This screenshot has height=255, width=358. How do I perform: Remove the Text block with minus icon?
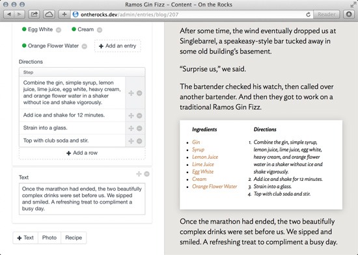pyautogui.click(x=147, y=174)
